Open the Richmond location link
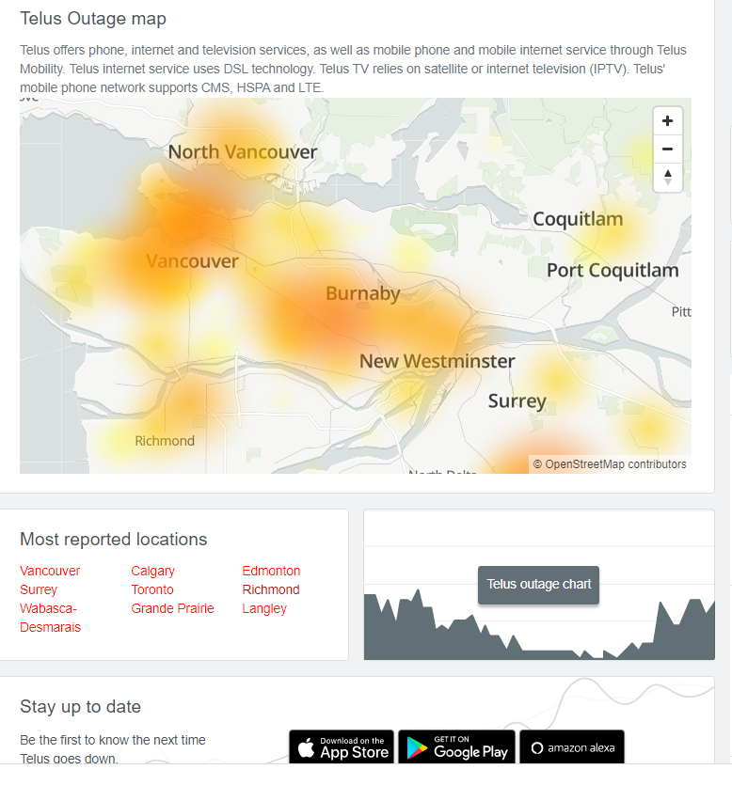This screenshot has width=732, height=785. point(271,589)
